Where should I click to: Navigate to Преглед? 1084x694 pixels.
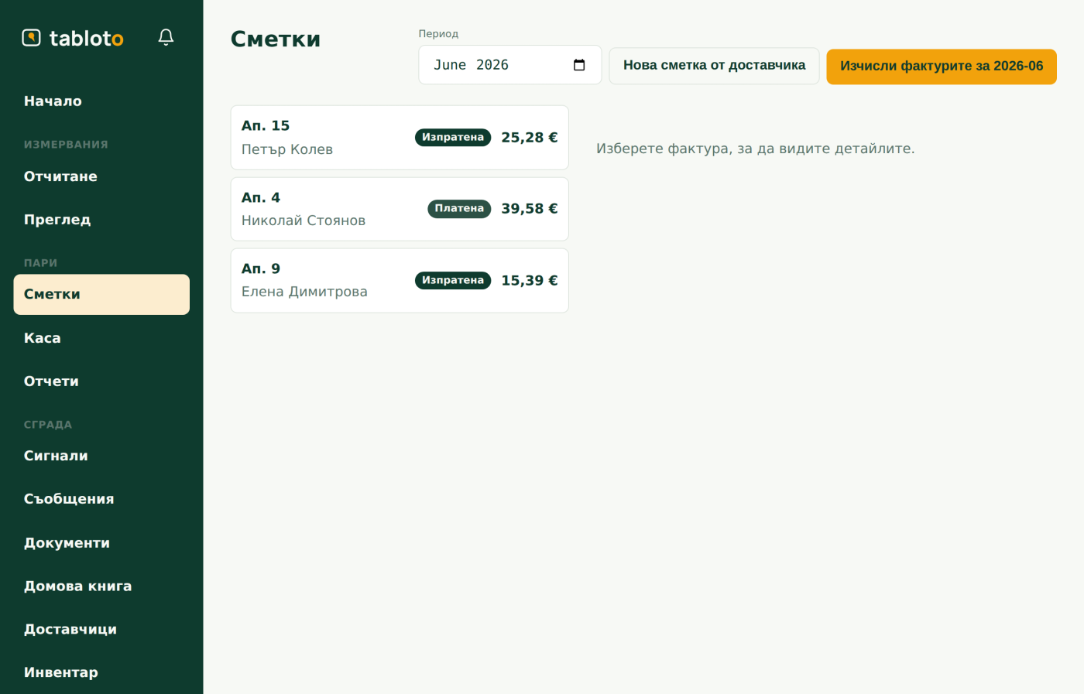101,220
